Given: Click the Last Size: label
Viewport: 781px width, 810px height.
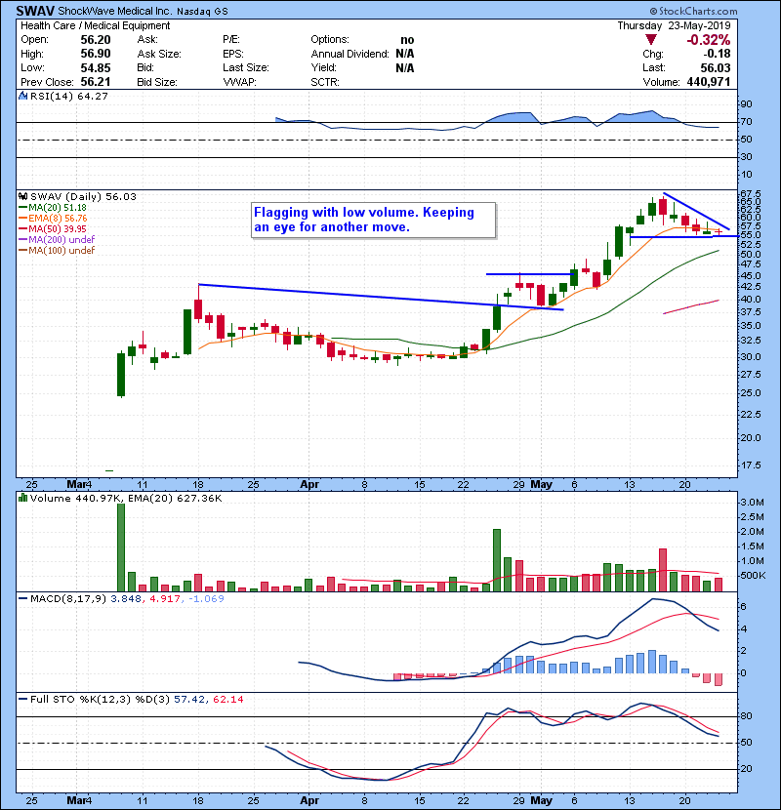Looking at the screenshot, I should click(246, 68).
